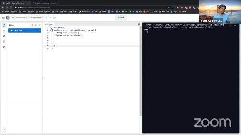Open the Main.java file options menu

coord(40,31)
